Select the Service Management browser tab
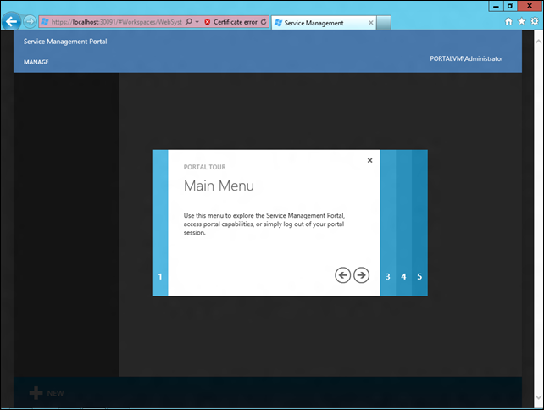Screen dimensions: 544x410 tap(314, 23)
